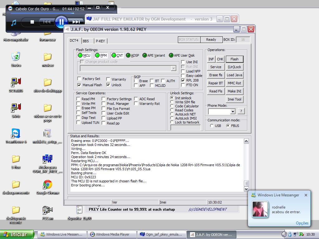Image resolution: width=319 pixels, height=239 pixels.
Task: Switch to the P-KEY tab
Action: point(100,41)
